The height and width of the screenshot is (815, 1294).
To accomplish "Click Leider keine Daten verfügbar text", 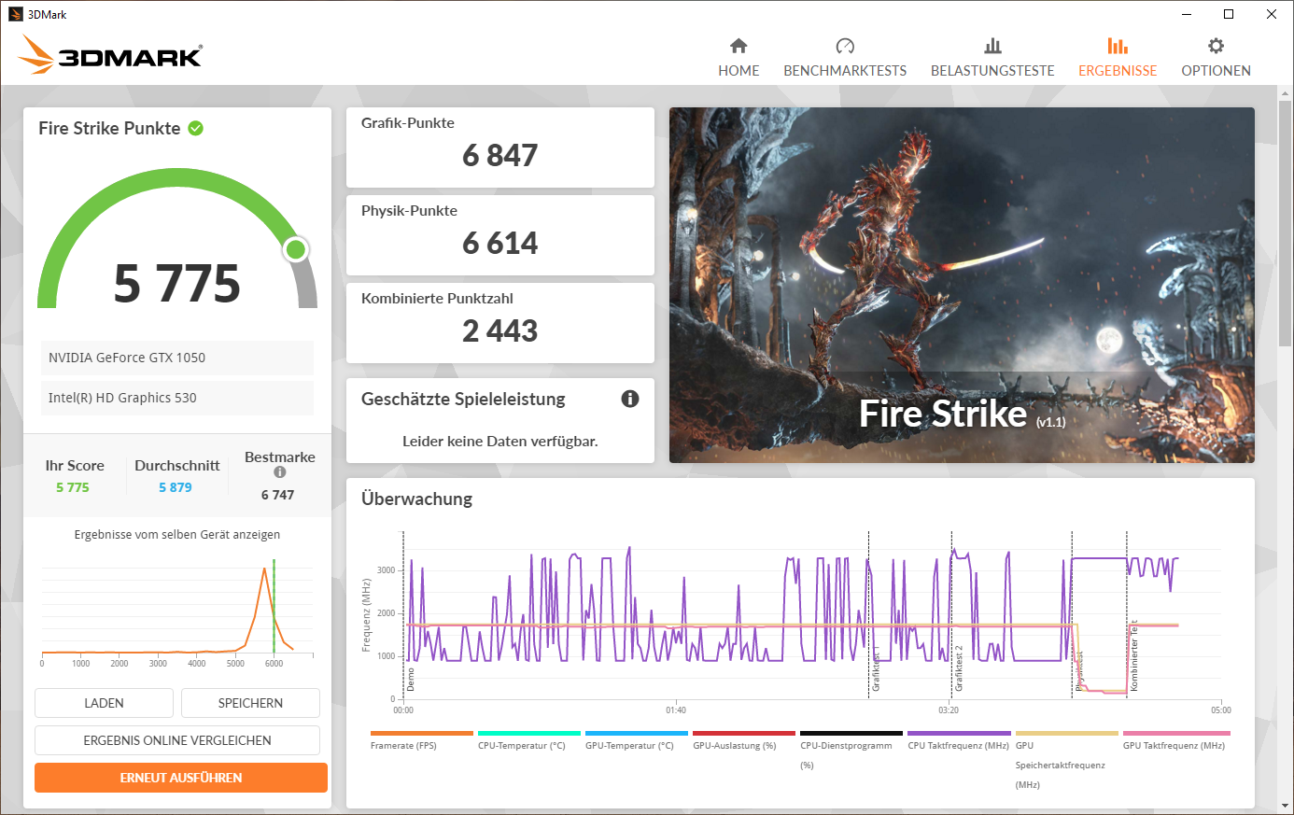I will [500, 442].
